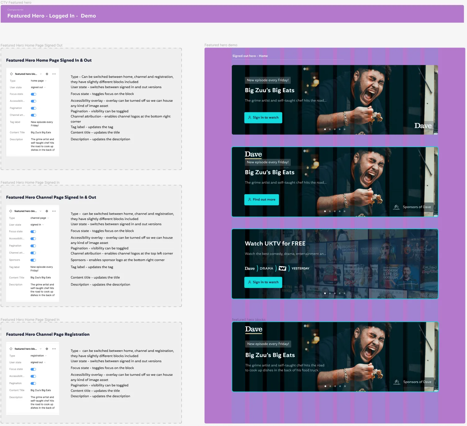
Task: Click the Dave logo in the featured hero blocks card
Action: 254,329
